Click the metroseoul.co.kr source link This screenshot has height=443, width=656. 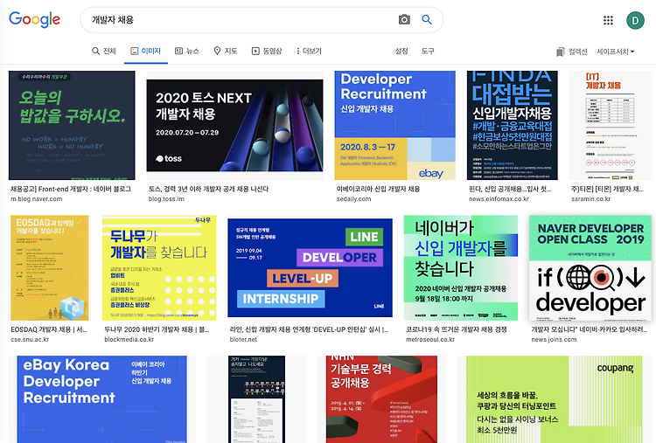click(430, 339)
